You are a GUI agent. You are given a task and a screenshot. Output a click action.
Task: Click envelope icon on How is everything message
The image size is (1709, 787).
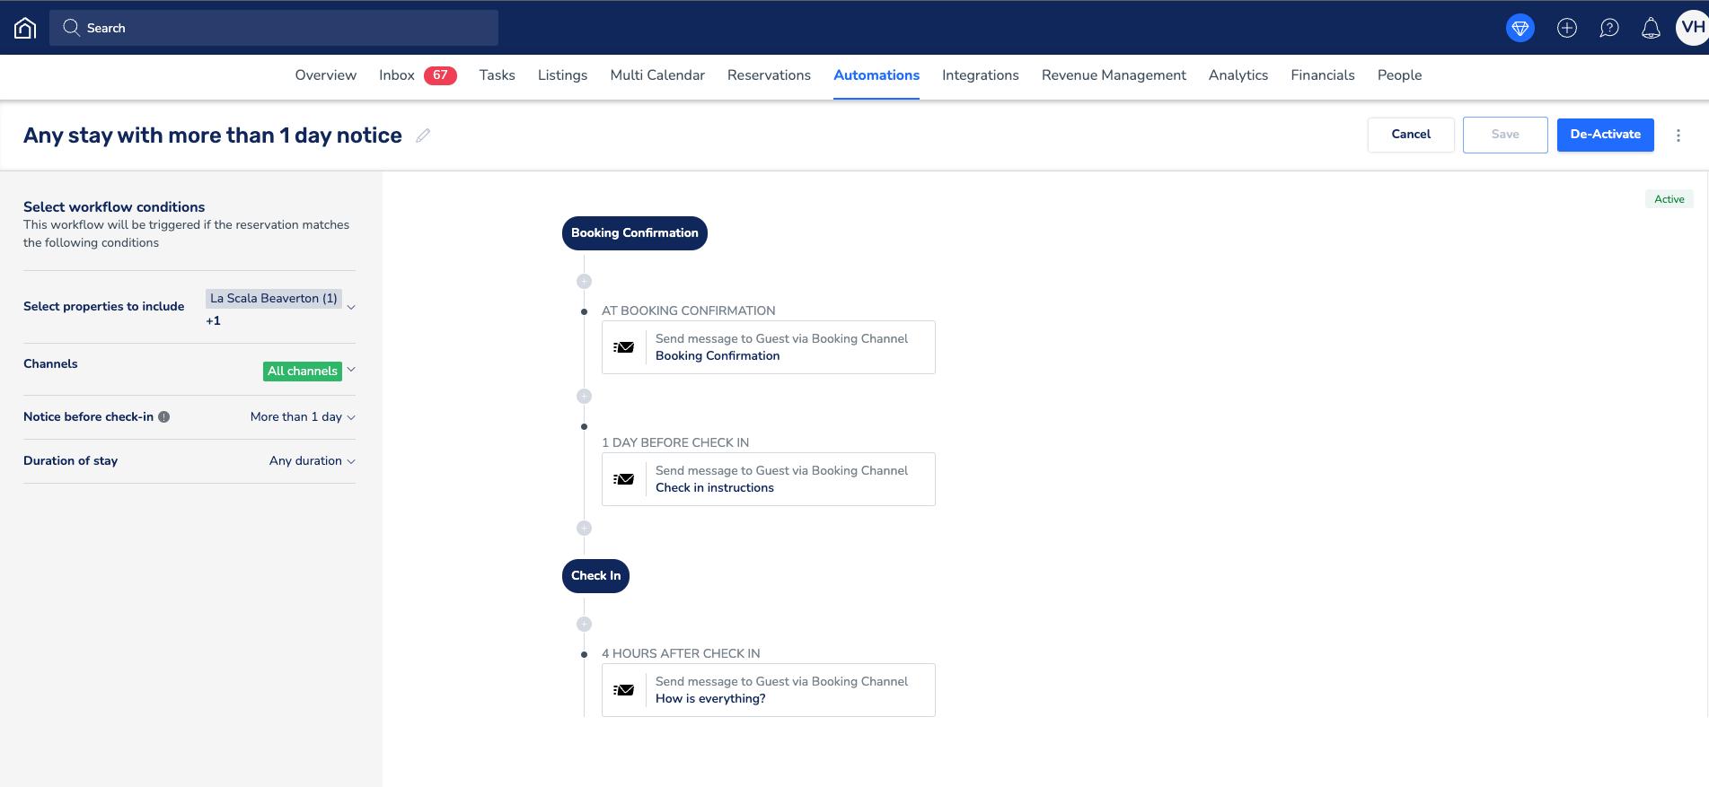(x=624, y=690)
